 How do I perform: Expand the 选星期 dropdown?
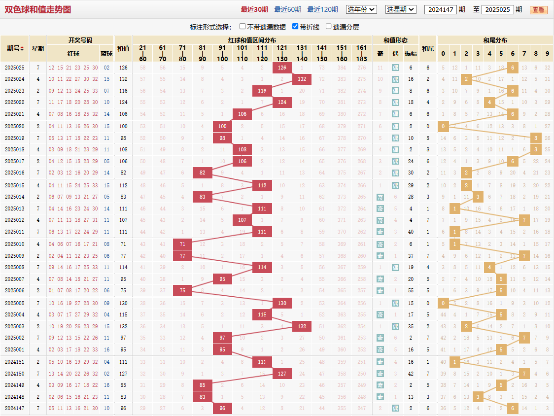(x=401, y=9)
